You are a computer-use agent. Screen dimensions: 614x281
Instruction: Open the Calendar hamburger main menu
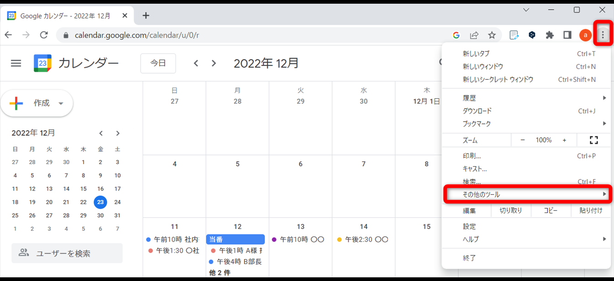pos(16,63)
